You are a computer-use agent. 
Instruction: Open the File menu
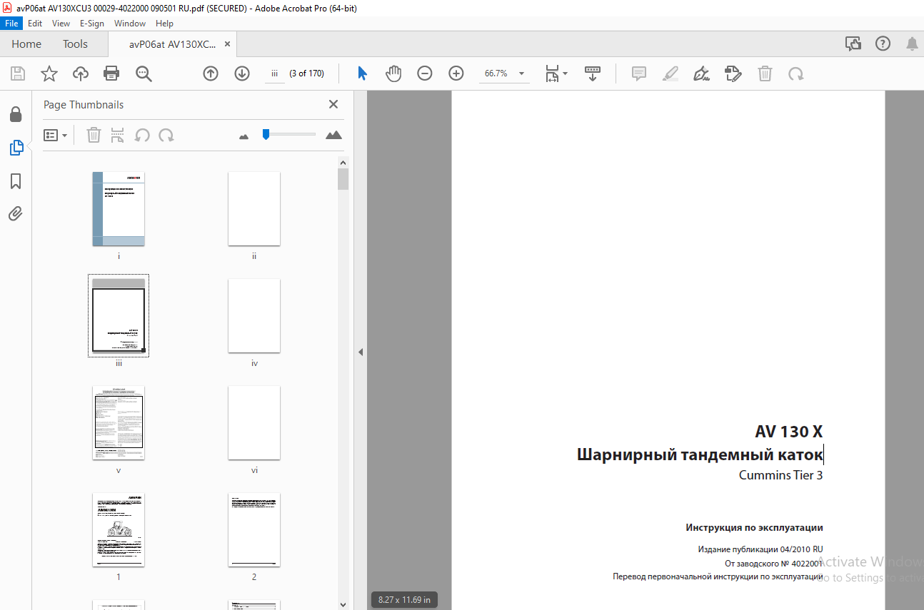pyautogui.click(x=12, y=24)
